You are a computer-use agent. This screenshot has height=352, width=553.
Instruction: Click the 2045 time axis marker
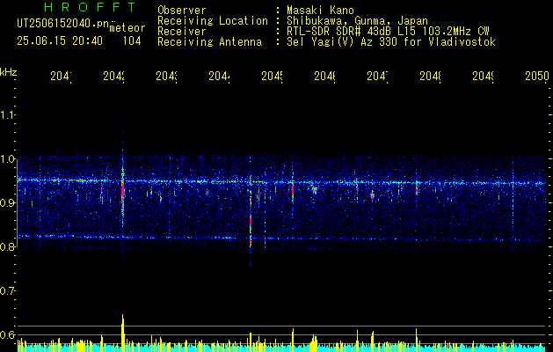272,76
